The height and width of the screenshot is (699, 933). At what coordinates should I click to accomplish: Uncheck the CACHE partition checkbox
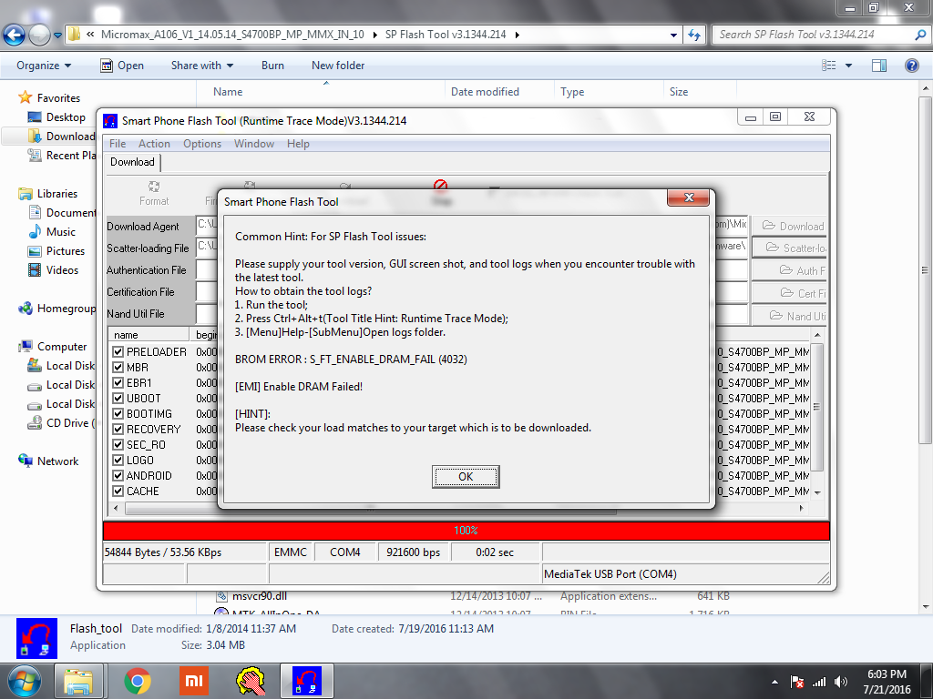tap(118, 491)
